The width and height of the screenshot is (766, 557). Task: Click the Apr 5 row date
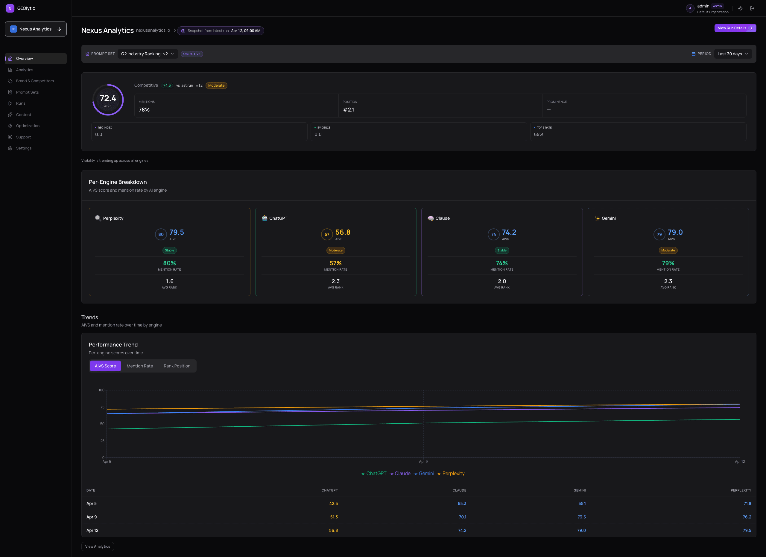click(x=92, y=503)
